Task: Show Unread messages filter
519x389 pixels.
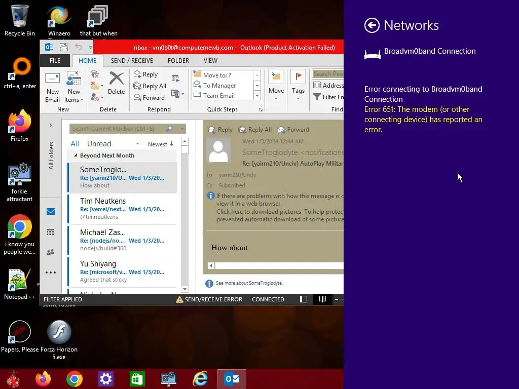Action: coord(99,143)
